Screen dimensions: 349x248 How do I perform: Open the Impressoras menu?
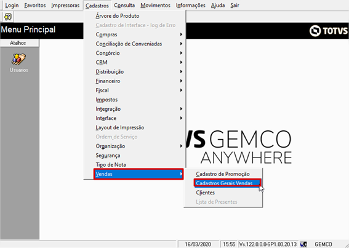pos(65,6)
